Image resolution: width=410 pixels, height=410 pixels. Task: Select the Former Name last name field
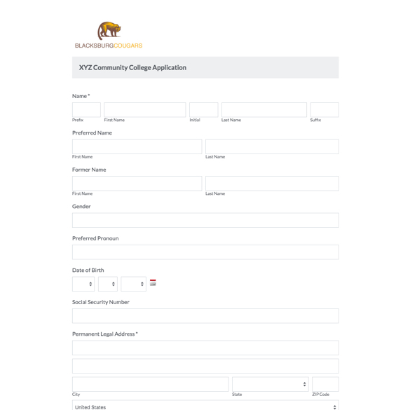pyautogui.click(x=272, y=184)
